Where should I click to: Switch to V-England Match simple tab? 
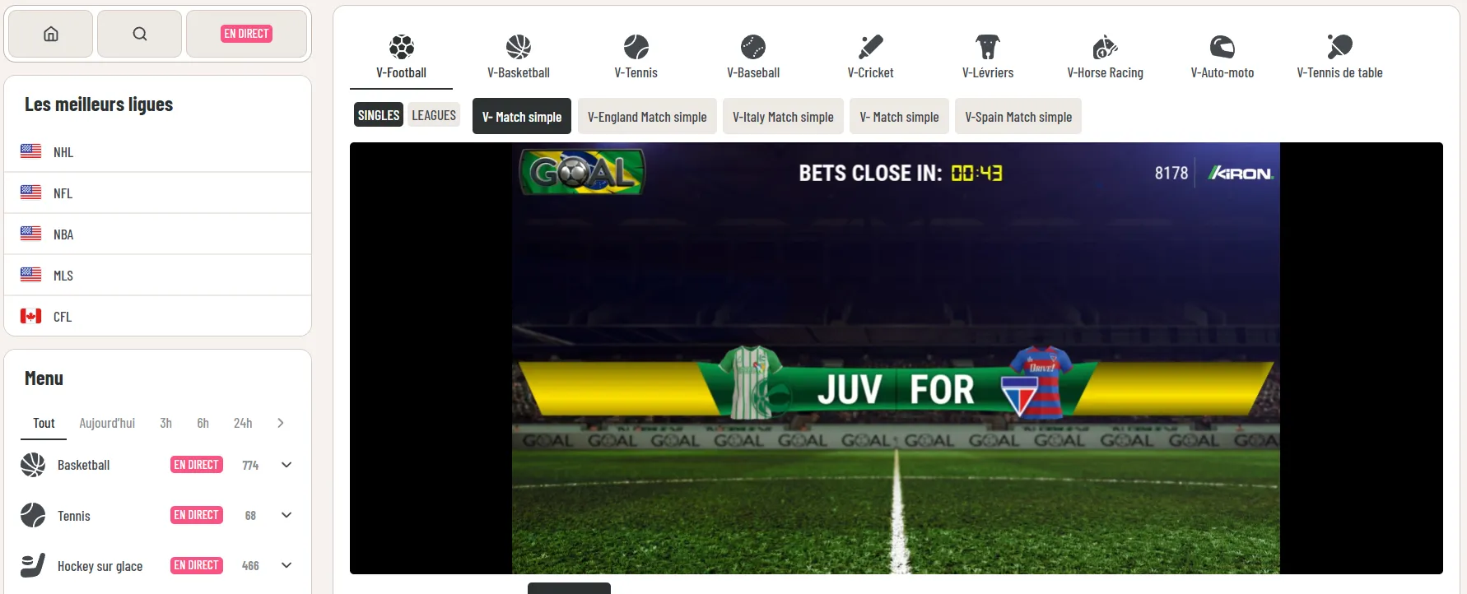647,116
